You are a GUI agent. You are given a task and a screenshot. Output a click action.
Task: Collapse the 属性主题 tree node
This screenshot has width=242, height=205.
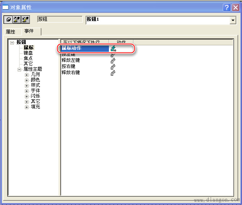coord(19,69)
